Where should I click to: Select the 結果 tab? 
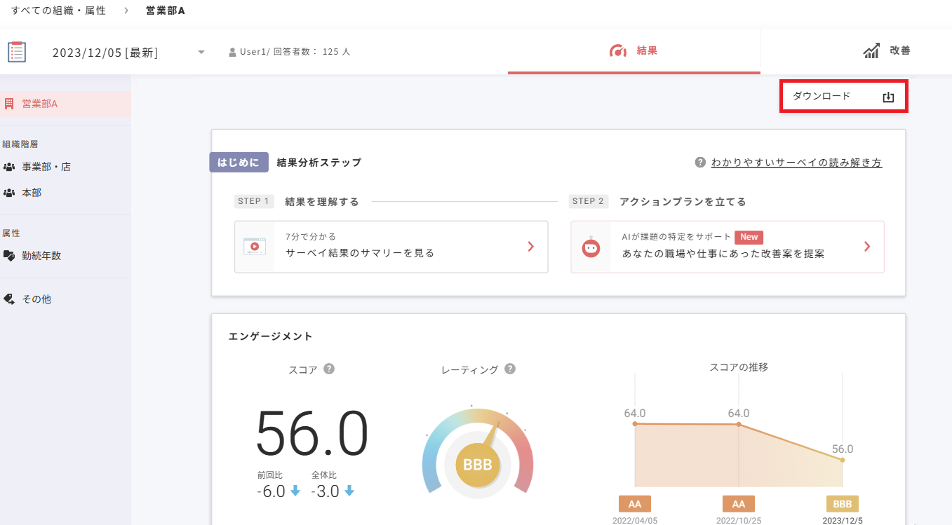coord(633,50)
